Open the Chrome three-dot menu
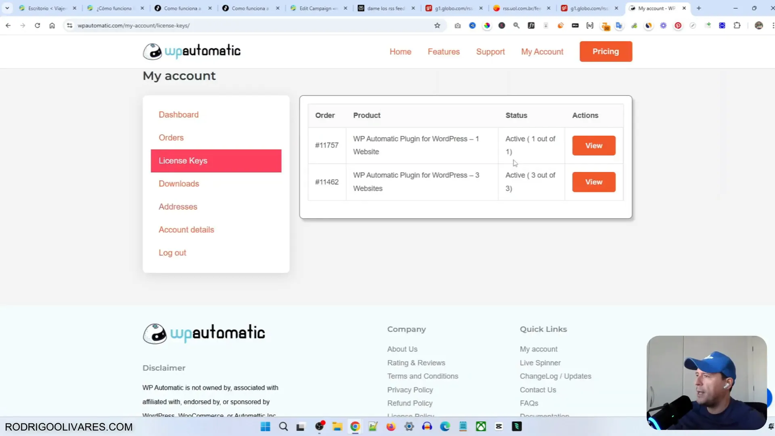The image size is (775, 436). (773, 25)
